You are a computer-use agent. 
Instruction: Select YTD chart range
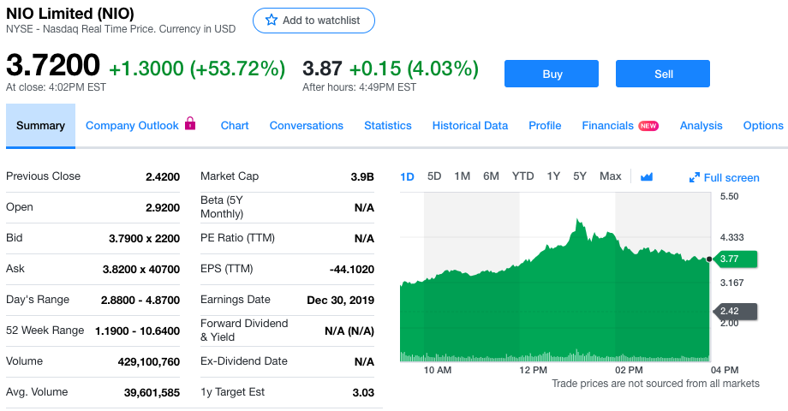point(522,176)
